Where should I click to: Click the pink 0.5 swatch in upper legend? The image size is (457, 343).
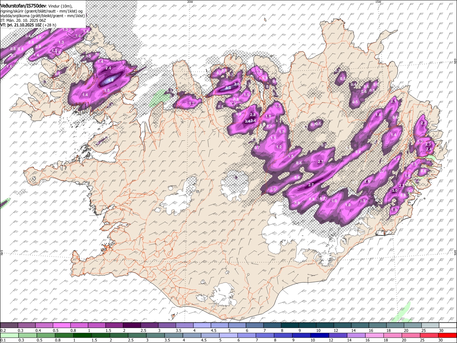[x=62, y=325]
